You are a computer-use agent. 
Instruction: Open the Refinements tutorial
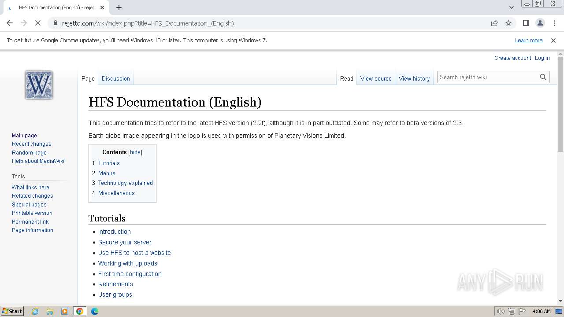[x=115, y=284]
